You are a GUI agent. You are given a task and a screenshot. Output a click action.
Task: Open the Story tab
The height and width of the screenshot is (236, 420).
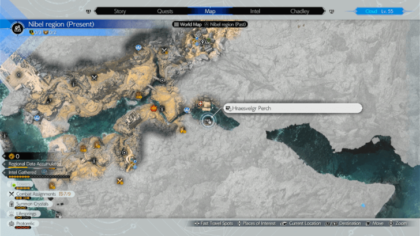[x=120, y=11]
